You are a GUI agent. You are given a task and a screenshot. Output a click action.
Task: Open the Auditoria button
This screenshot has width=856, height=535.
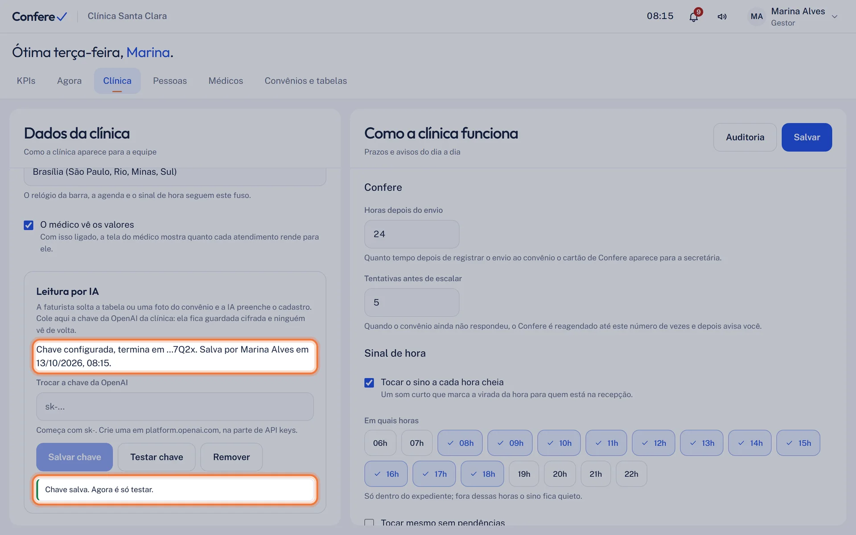[x=745, y=137]
